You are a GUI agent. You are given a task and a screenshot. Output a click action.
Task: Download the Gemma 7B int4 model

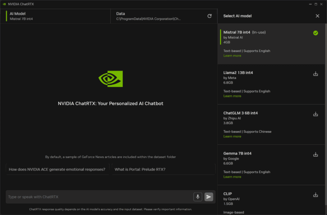[x=316, y=154]
